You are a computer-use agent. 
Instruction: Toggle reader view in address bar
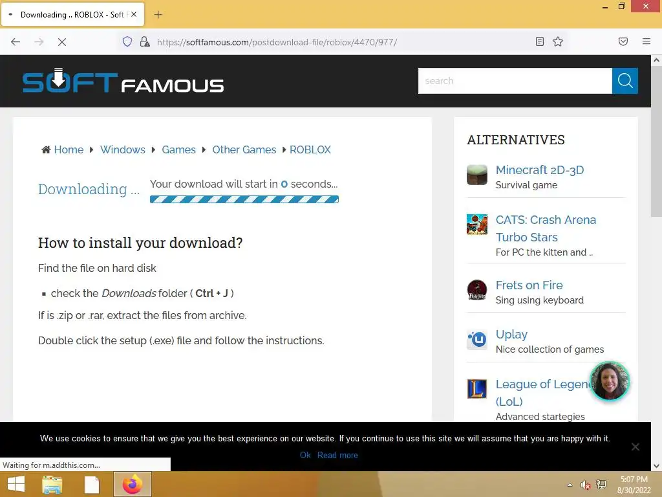pyautogui.click(x=540, y=41)
